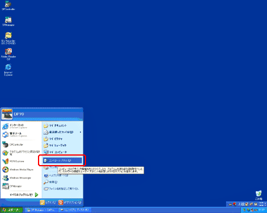Click the taskbar clock showing 7:17
The image size is (267, 213).
(x=262, y=210)
